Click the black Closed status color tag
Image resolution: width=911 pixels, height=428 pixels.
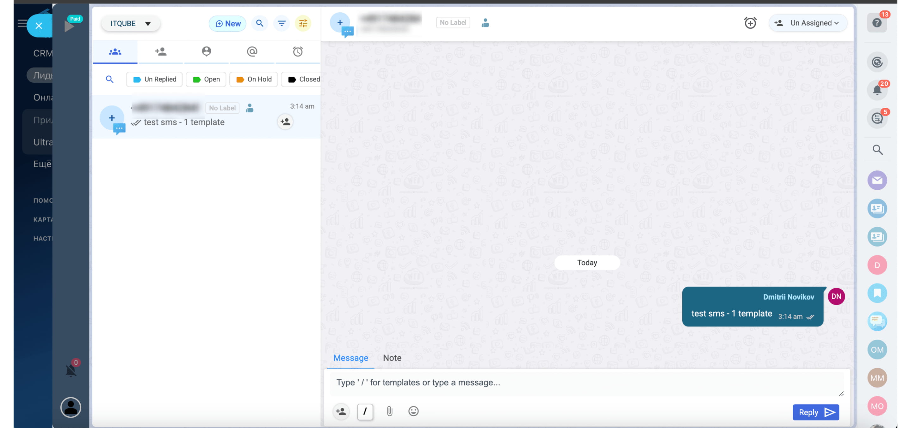(292, 80)
